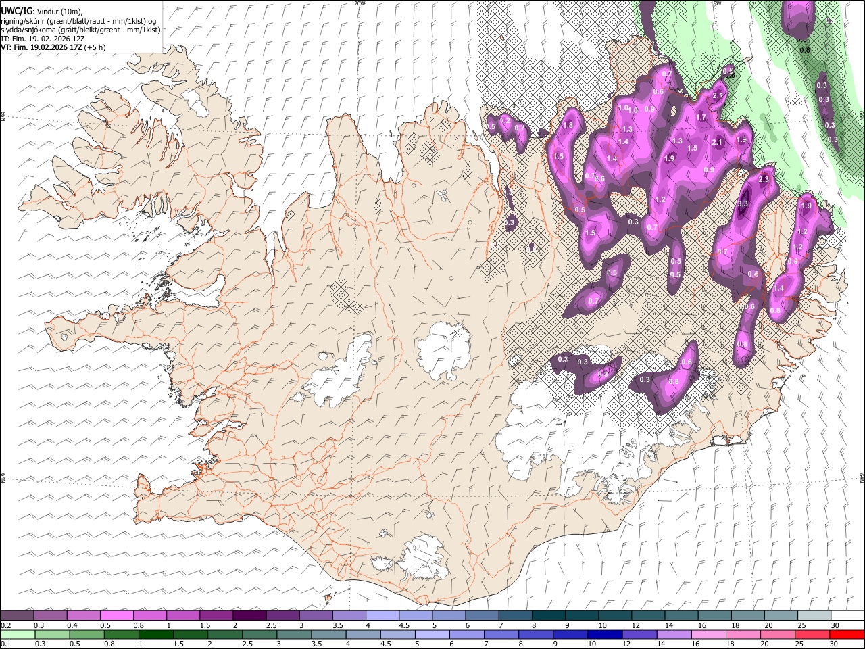
Task: Pick rain scale swatch between 16 and 18
Action: pyautogui.click(x=708, y=635)
